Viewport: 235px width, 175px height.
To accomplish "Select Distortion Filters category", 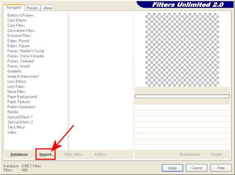I will [19, 35].
